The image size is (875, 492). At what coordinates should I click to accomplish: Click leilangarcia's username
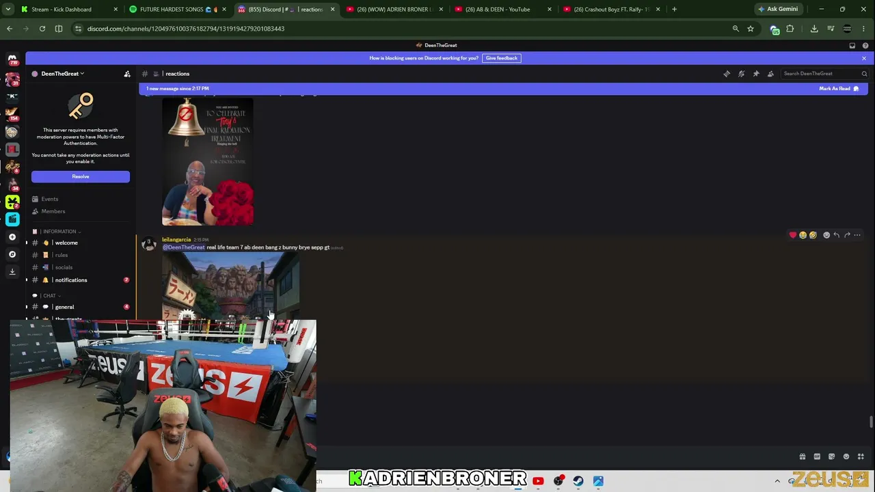tap(176, 240)
